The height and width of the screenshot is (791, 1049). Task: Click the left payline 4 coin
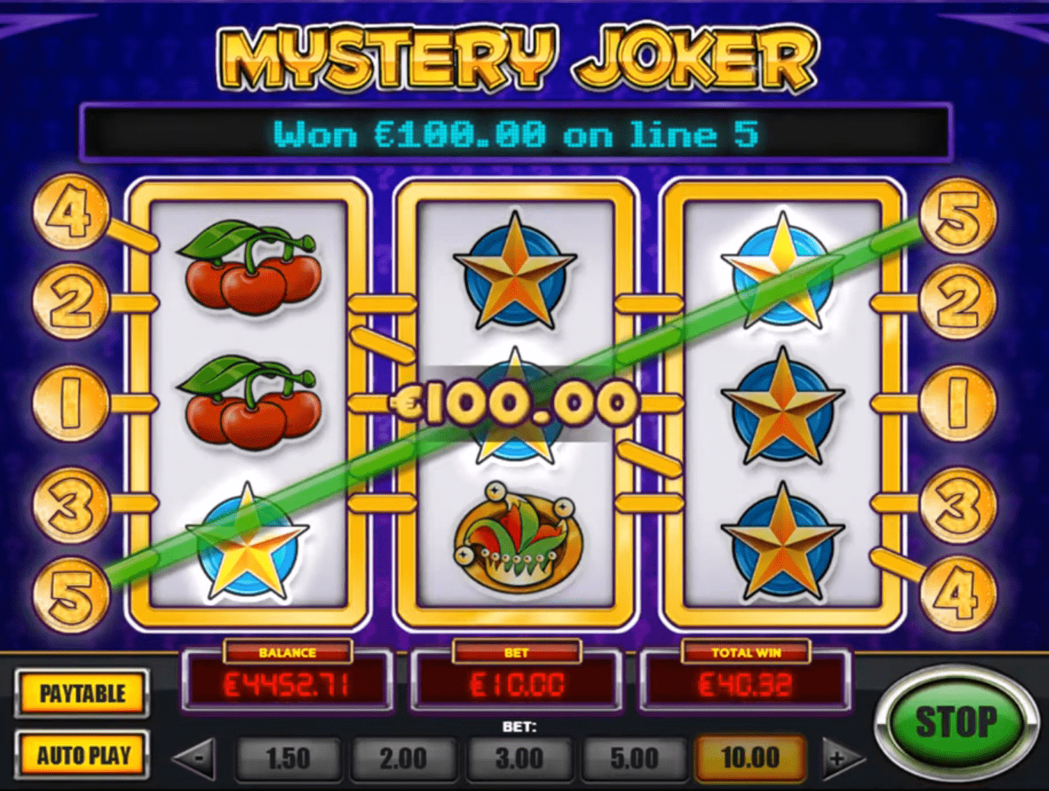(70, 212)
